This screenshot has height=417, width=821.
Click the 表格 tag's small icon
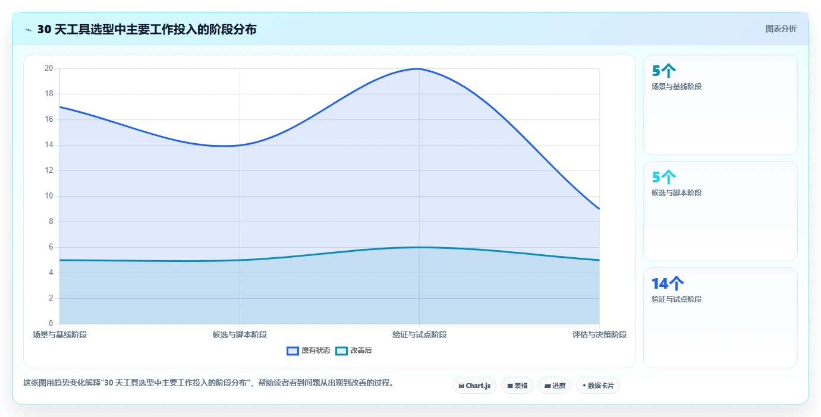tap(510, 386)
